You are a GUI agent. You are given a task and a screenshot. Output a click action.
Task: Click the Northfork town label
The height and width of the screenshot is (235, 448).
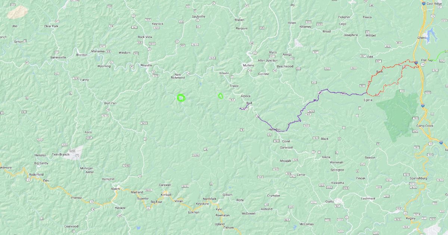[x=209, y=199]
